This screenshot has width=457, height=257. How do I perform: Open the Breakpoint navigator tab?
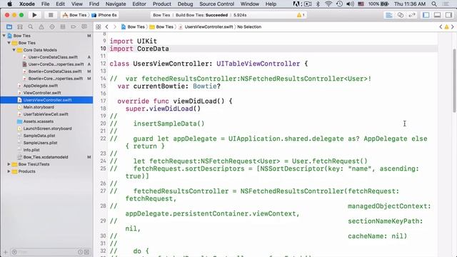(73, 27)
